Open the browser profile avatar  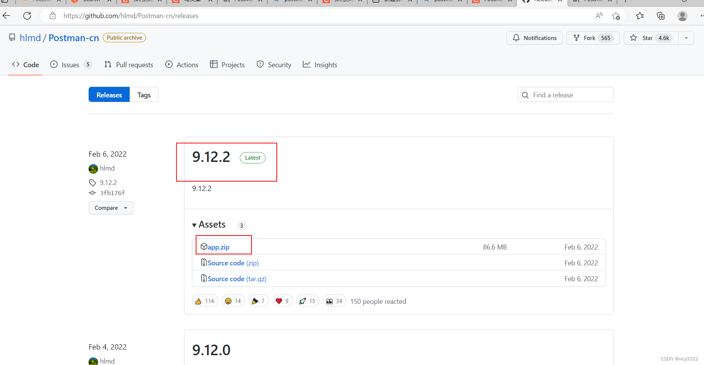(x=683, y=16)
